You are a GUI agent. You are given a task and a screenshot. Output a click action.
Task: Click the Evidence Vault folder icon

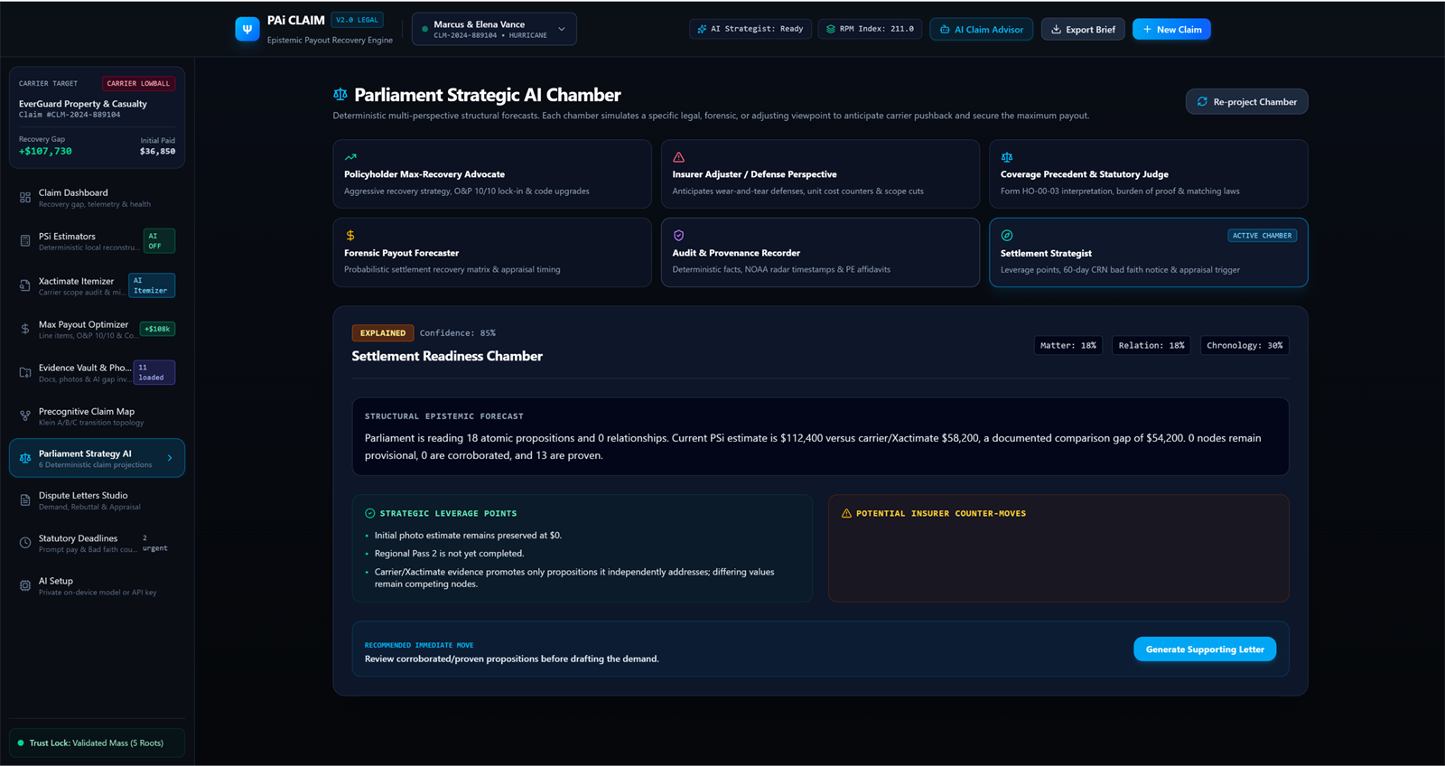click(x=25, y=372)
